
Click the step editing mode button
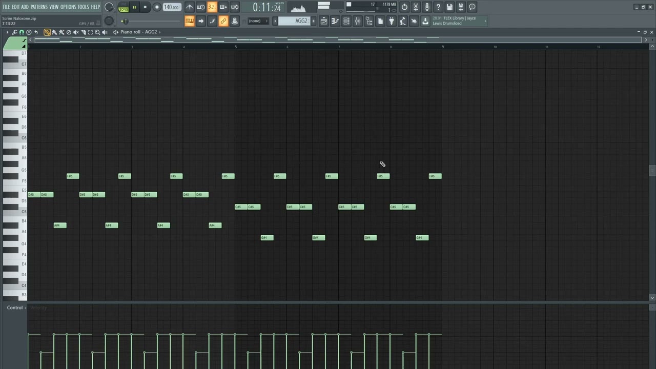coord(212,21)
